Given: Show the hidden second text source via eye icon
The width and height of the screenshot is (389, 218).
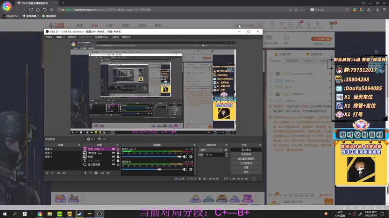Looking at the screenshot, I should tap(113, 161).
